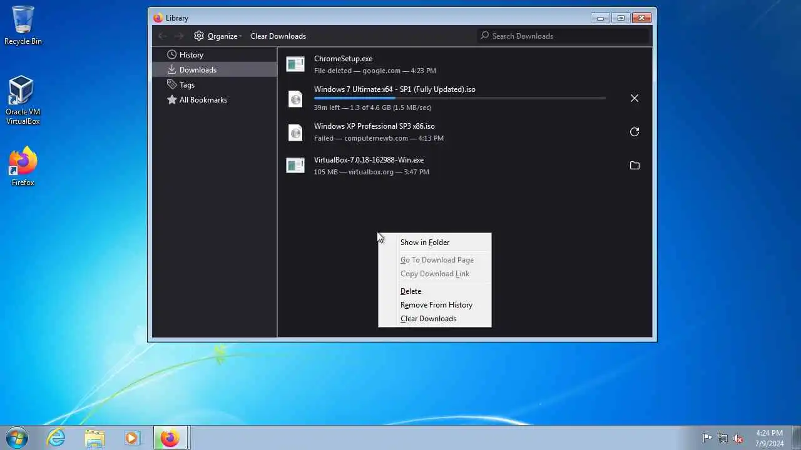Click Clear Downloads in the Library toolbar
The image size is (801, 450).
coord(278,36)
